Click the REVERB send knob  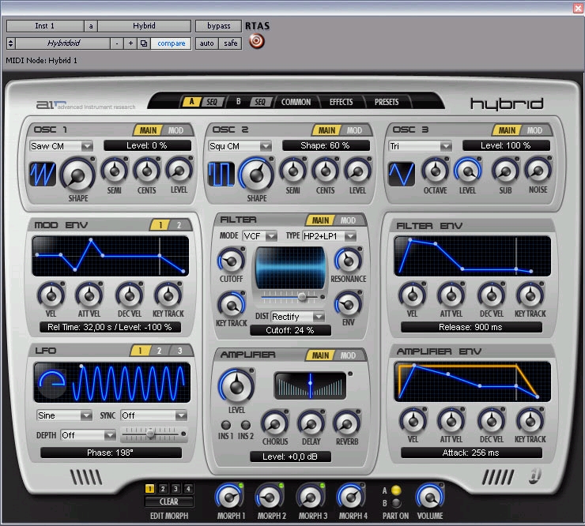[346, 424]
